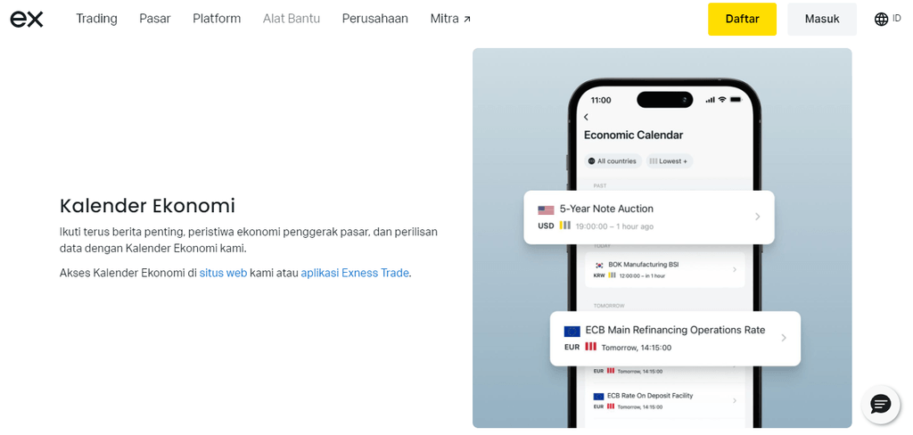Toggle the All countries filter chip
Screen dimensions: 913x435
pos(613,161)
